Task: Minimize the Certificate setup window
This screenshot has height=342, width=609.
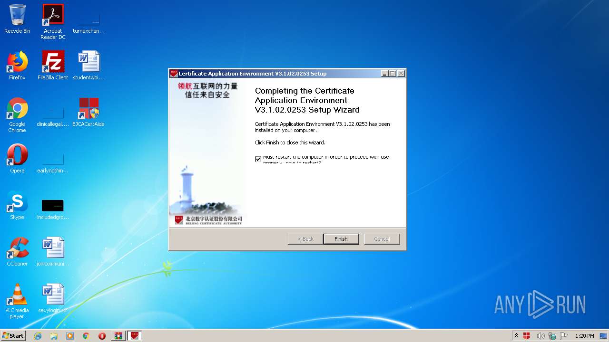Action: click(x=384, y=74)
